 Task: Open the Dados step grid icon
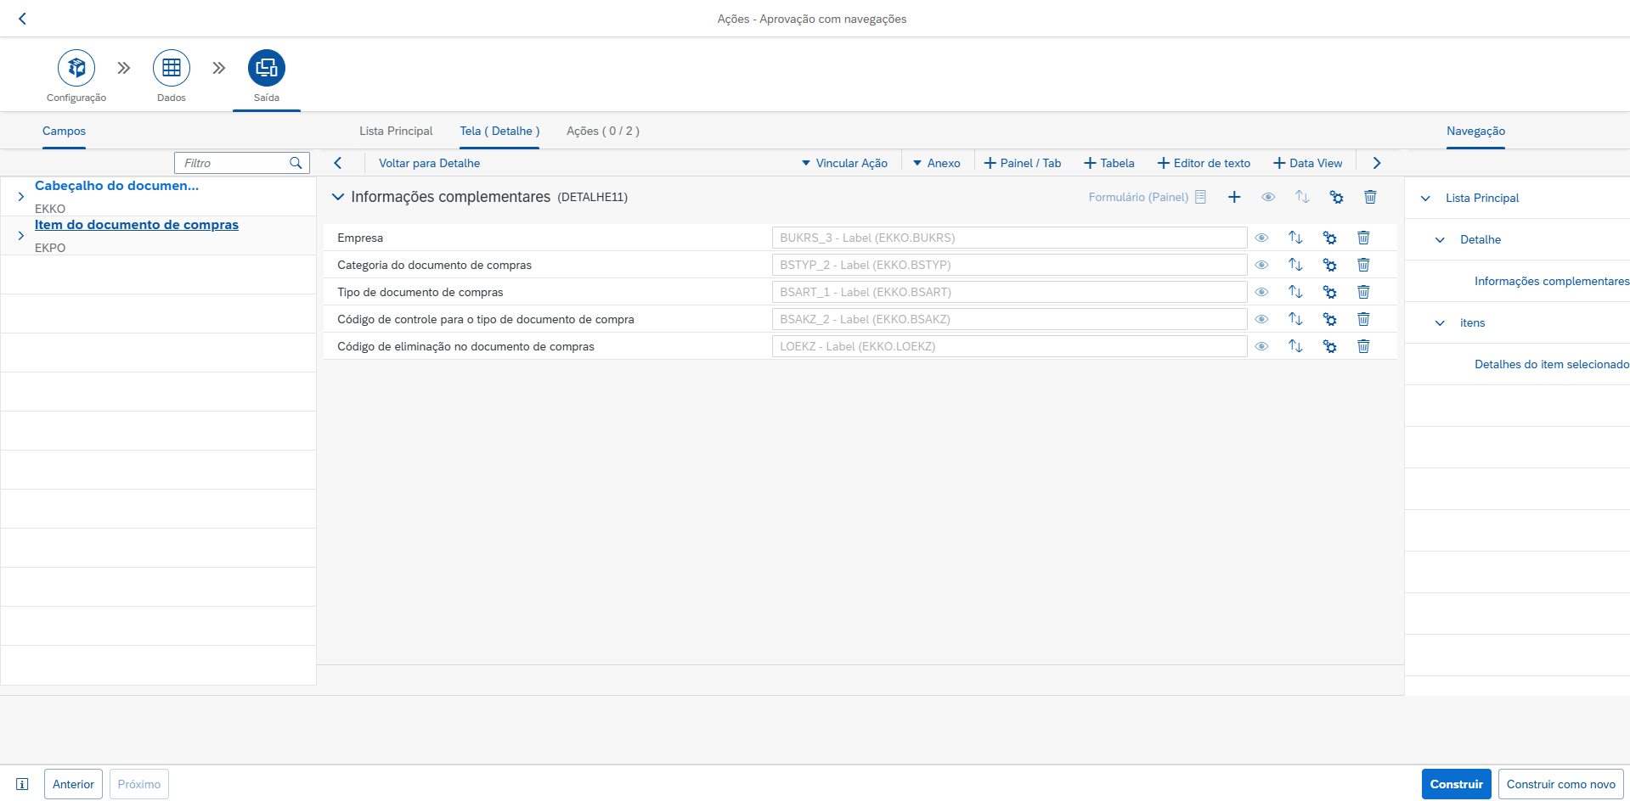pos(172,68)
